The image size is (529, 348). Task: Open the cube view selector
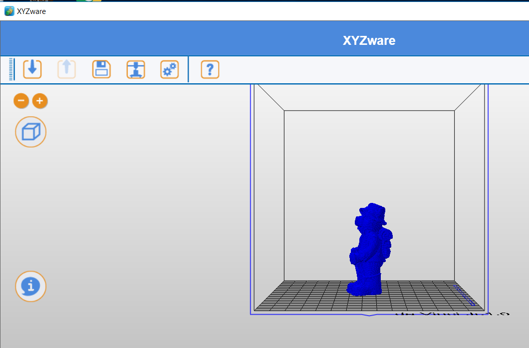coord(31,132)
